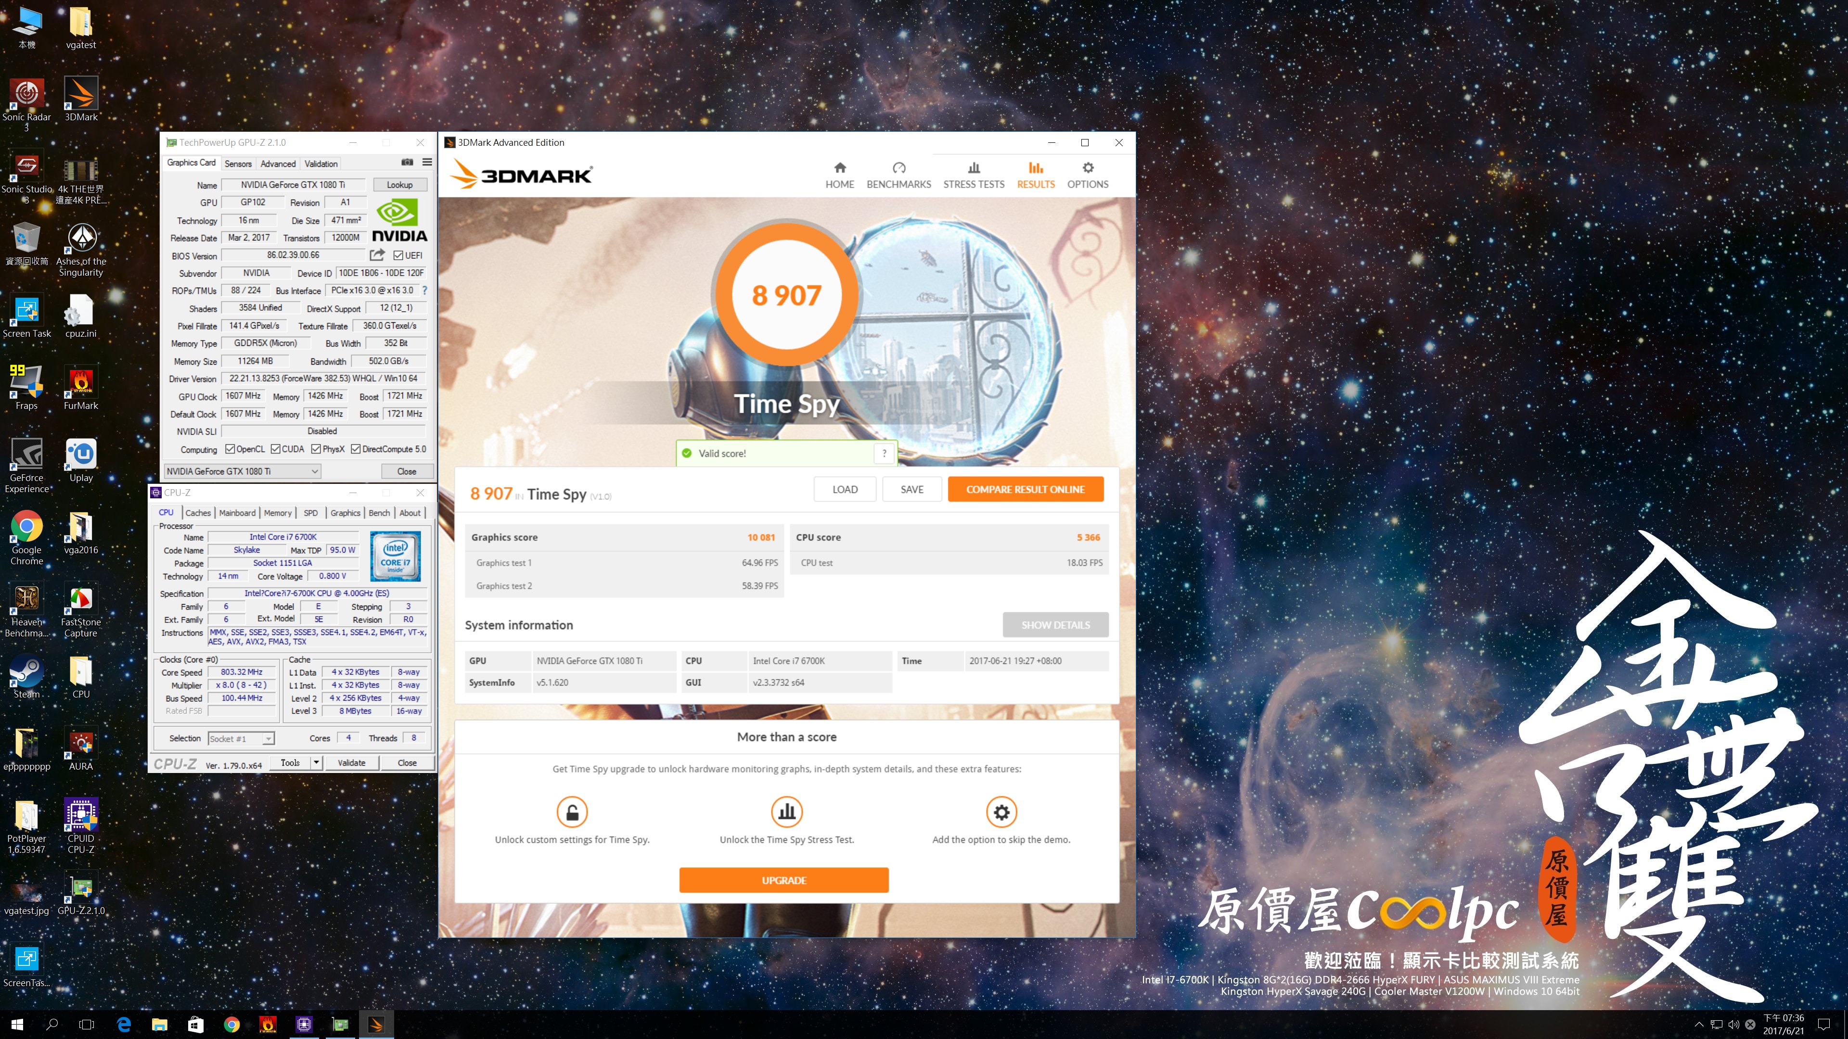This screenshot has width=1848, height=1039.
Task: Click COMPARE RESULT ONLINE button
Action: tap(1025, 489)
